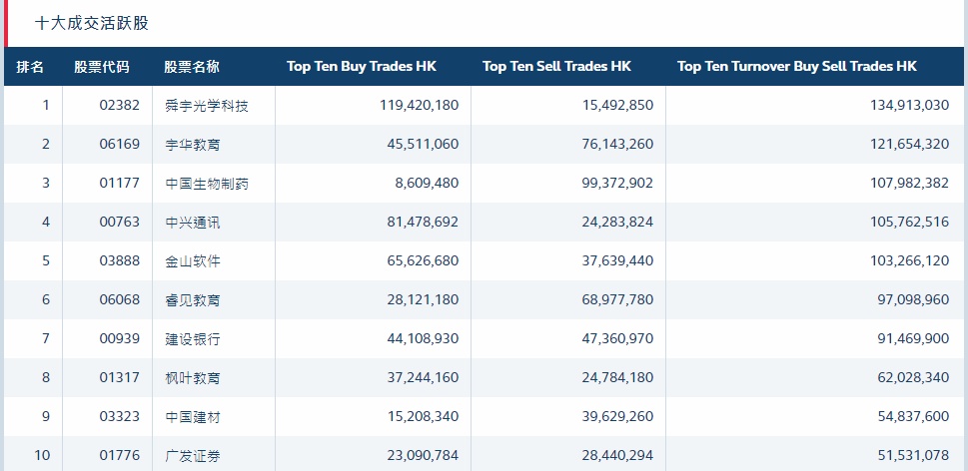Select 中国生物制药 in the list
This screenshot has height=471, width=968.
207,184
